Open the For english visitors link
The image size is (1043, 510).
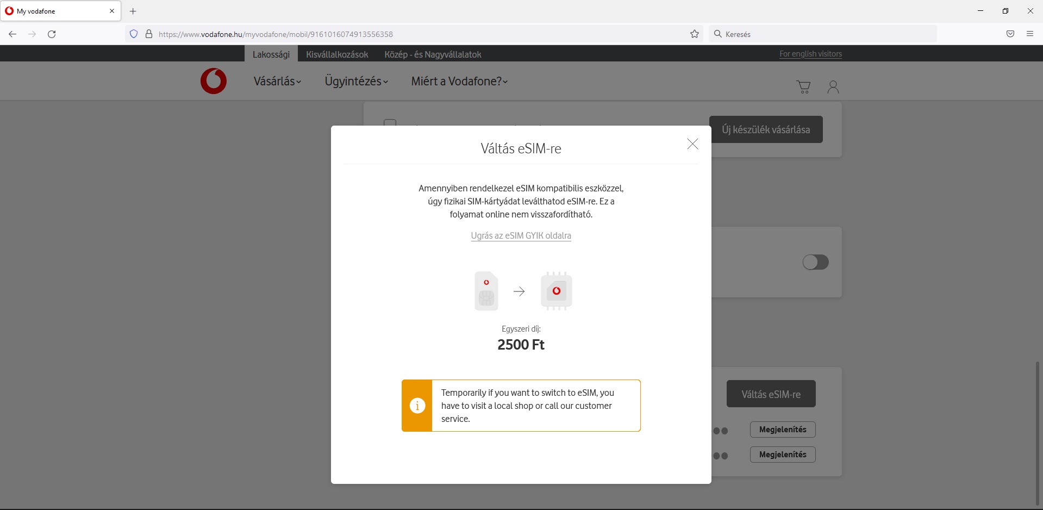[810, 54]
